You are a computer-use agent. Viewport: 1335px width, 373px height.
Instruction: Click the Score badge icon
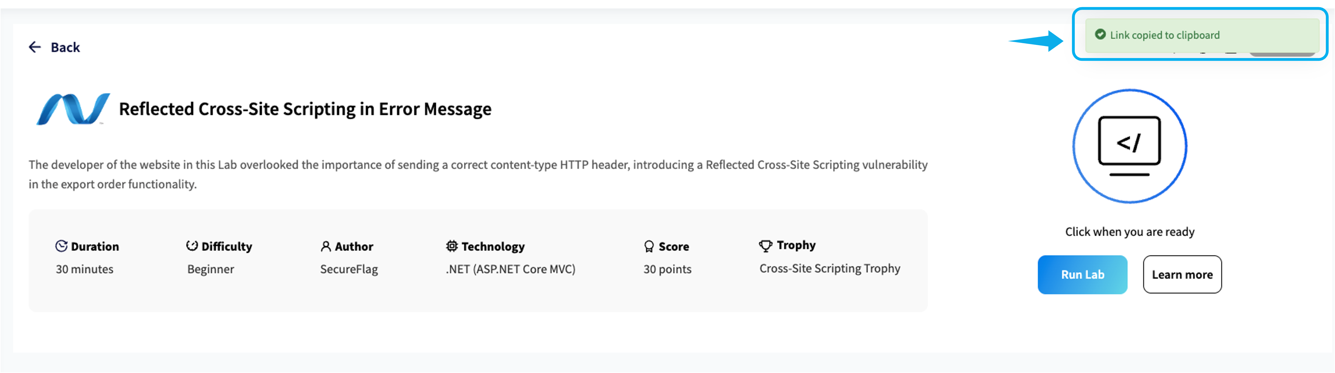coord(649,246)
